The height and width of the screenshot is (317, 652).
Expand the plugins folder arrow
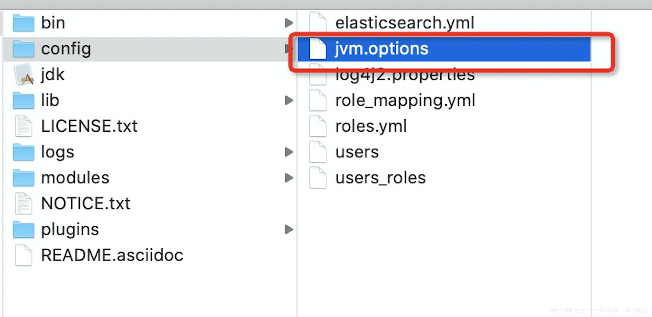[289, 230]
